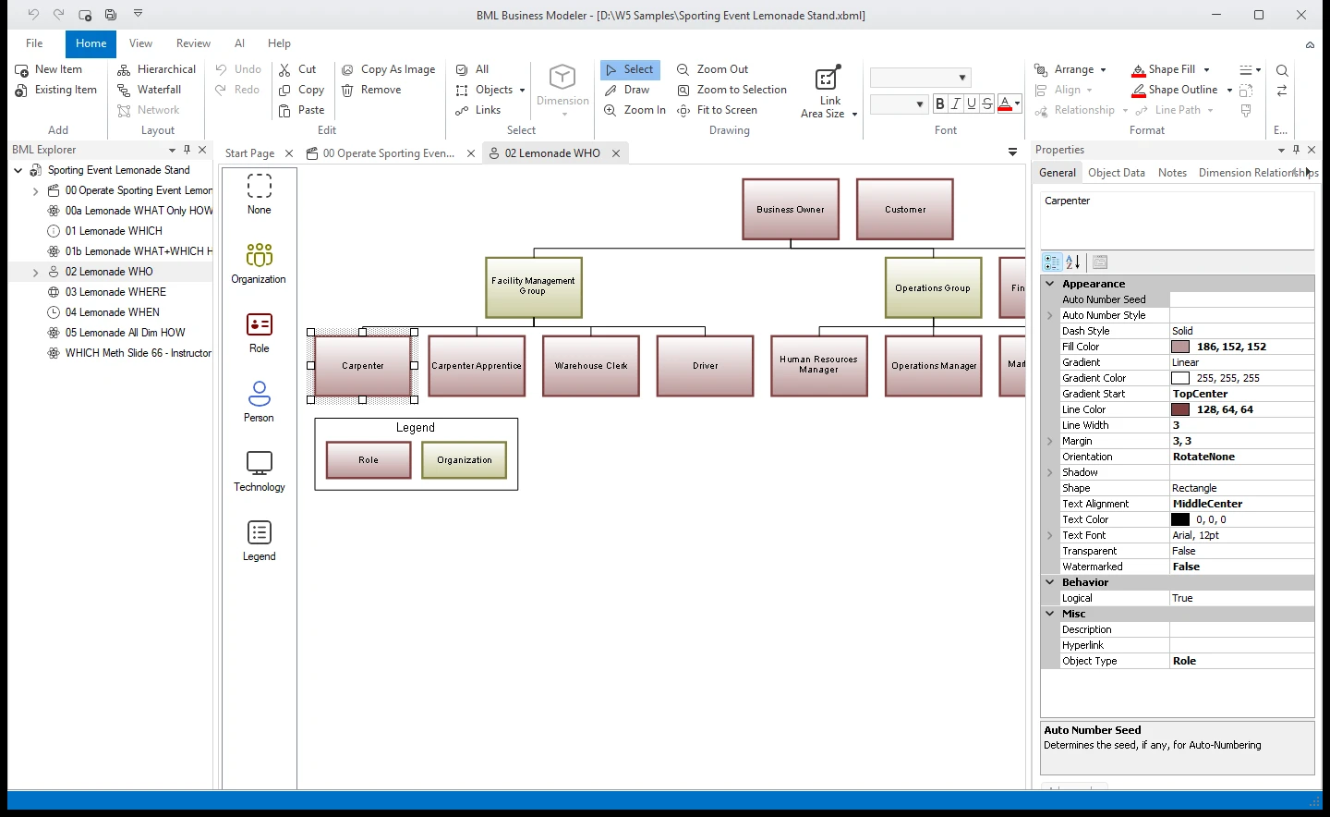1330x817 pixels.
Task: Activate the Draw tool
Action: coord(627,90)
